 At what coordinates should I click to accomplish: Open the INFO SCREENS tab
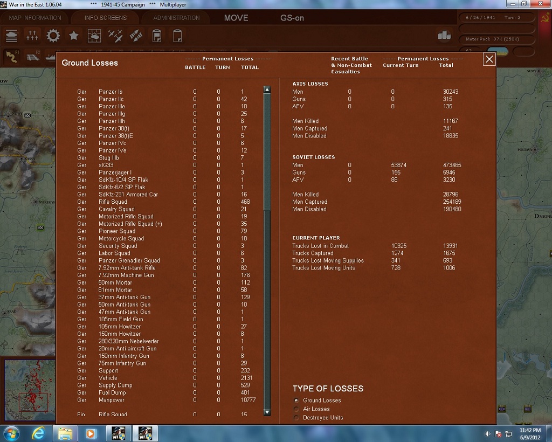(105, 18)
